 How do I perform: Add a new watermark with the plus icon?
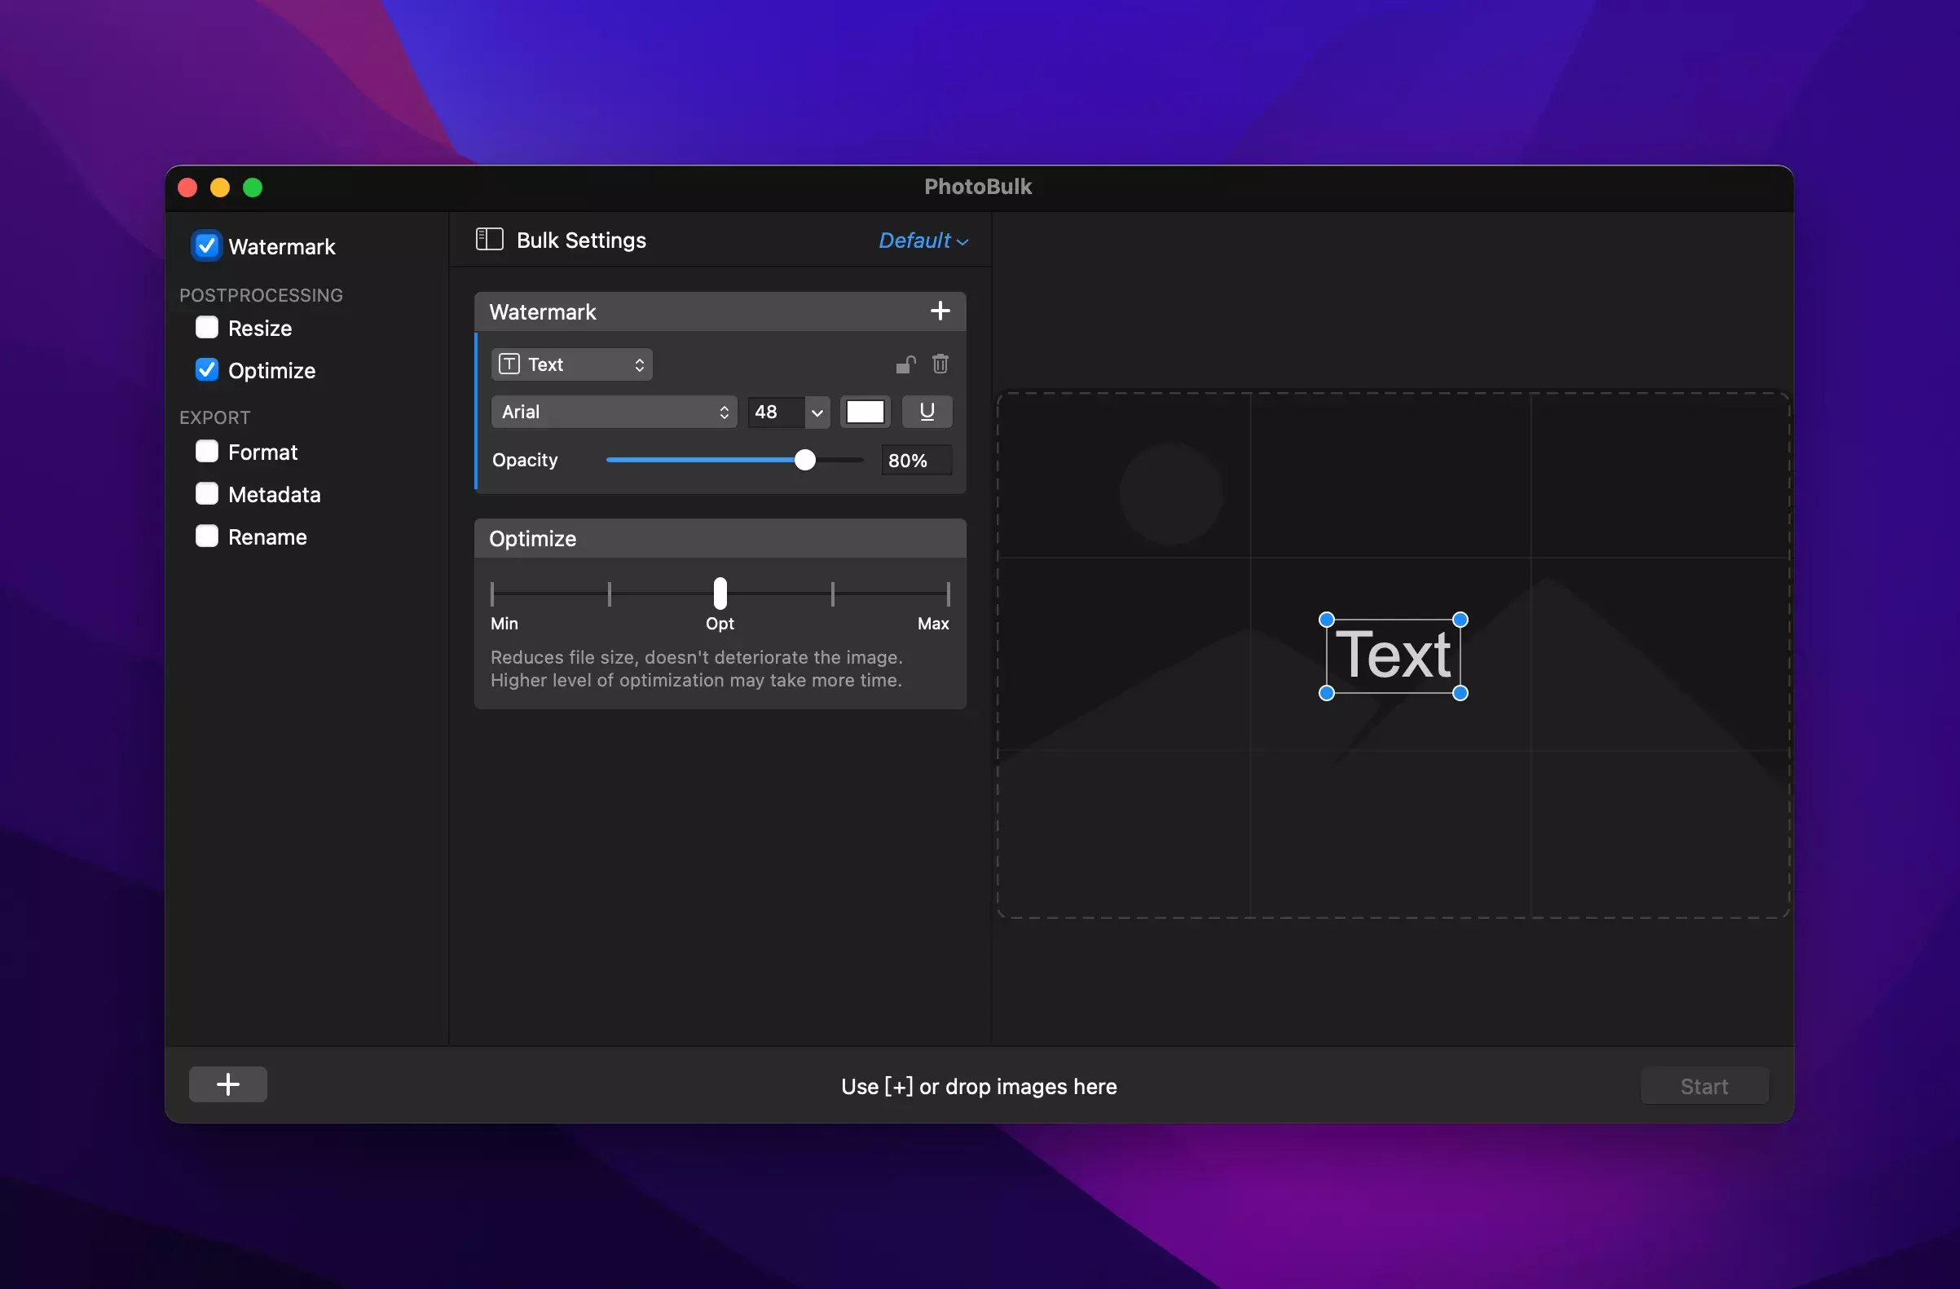tap(940, 311)
